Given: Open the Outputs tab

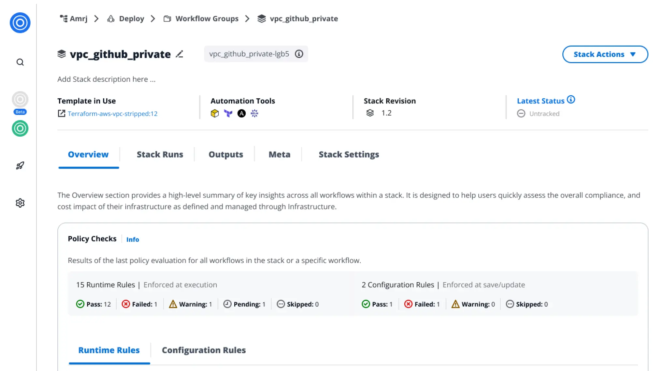Looking at the screenshot, I should click(225, 154).
